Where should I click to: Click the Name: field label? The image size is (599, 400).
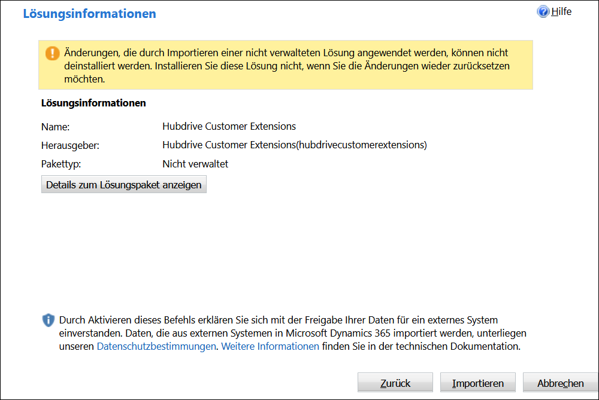coord(55,127)
